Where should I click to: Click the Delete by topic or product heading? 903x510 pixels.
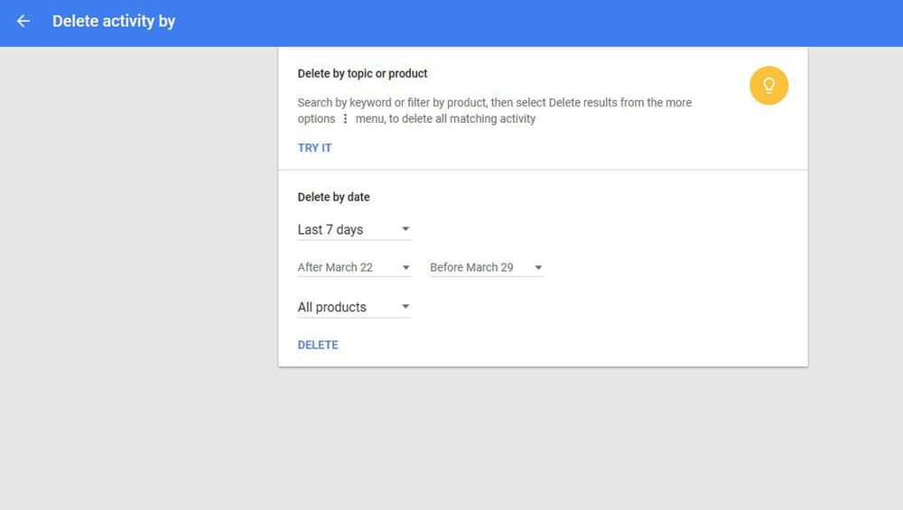click(362, 74)
